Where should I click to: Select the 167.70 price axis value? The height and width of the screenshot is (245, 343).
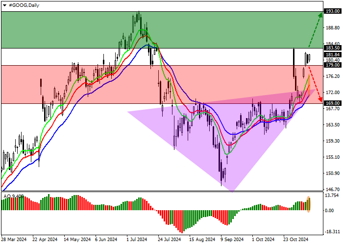coord(333,109)
